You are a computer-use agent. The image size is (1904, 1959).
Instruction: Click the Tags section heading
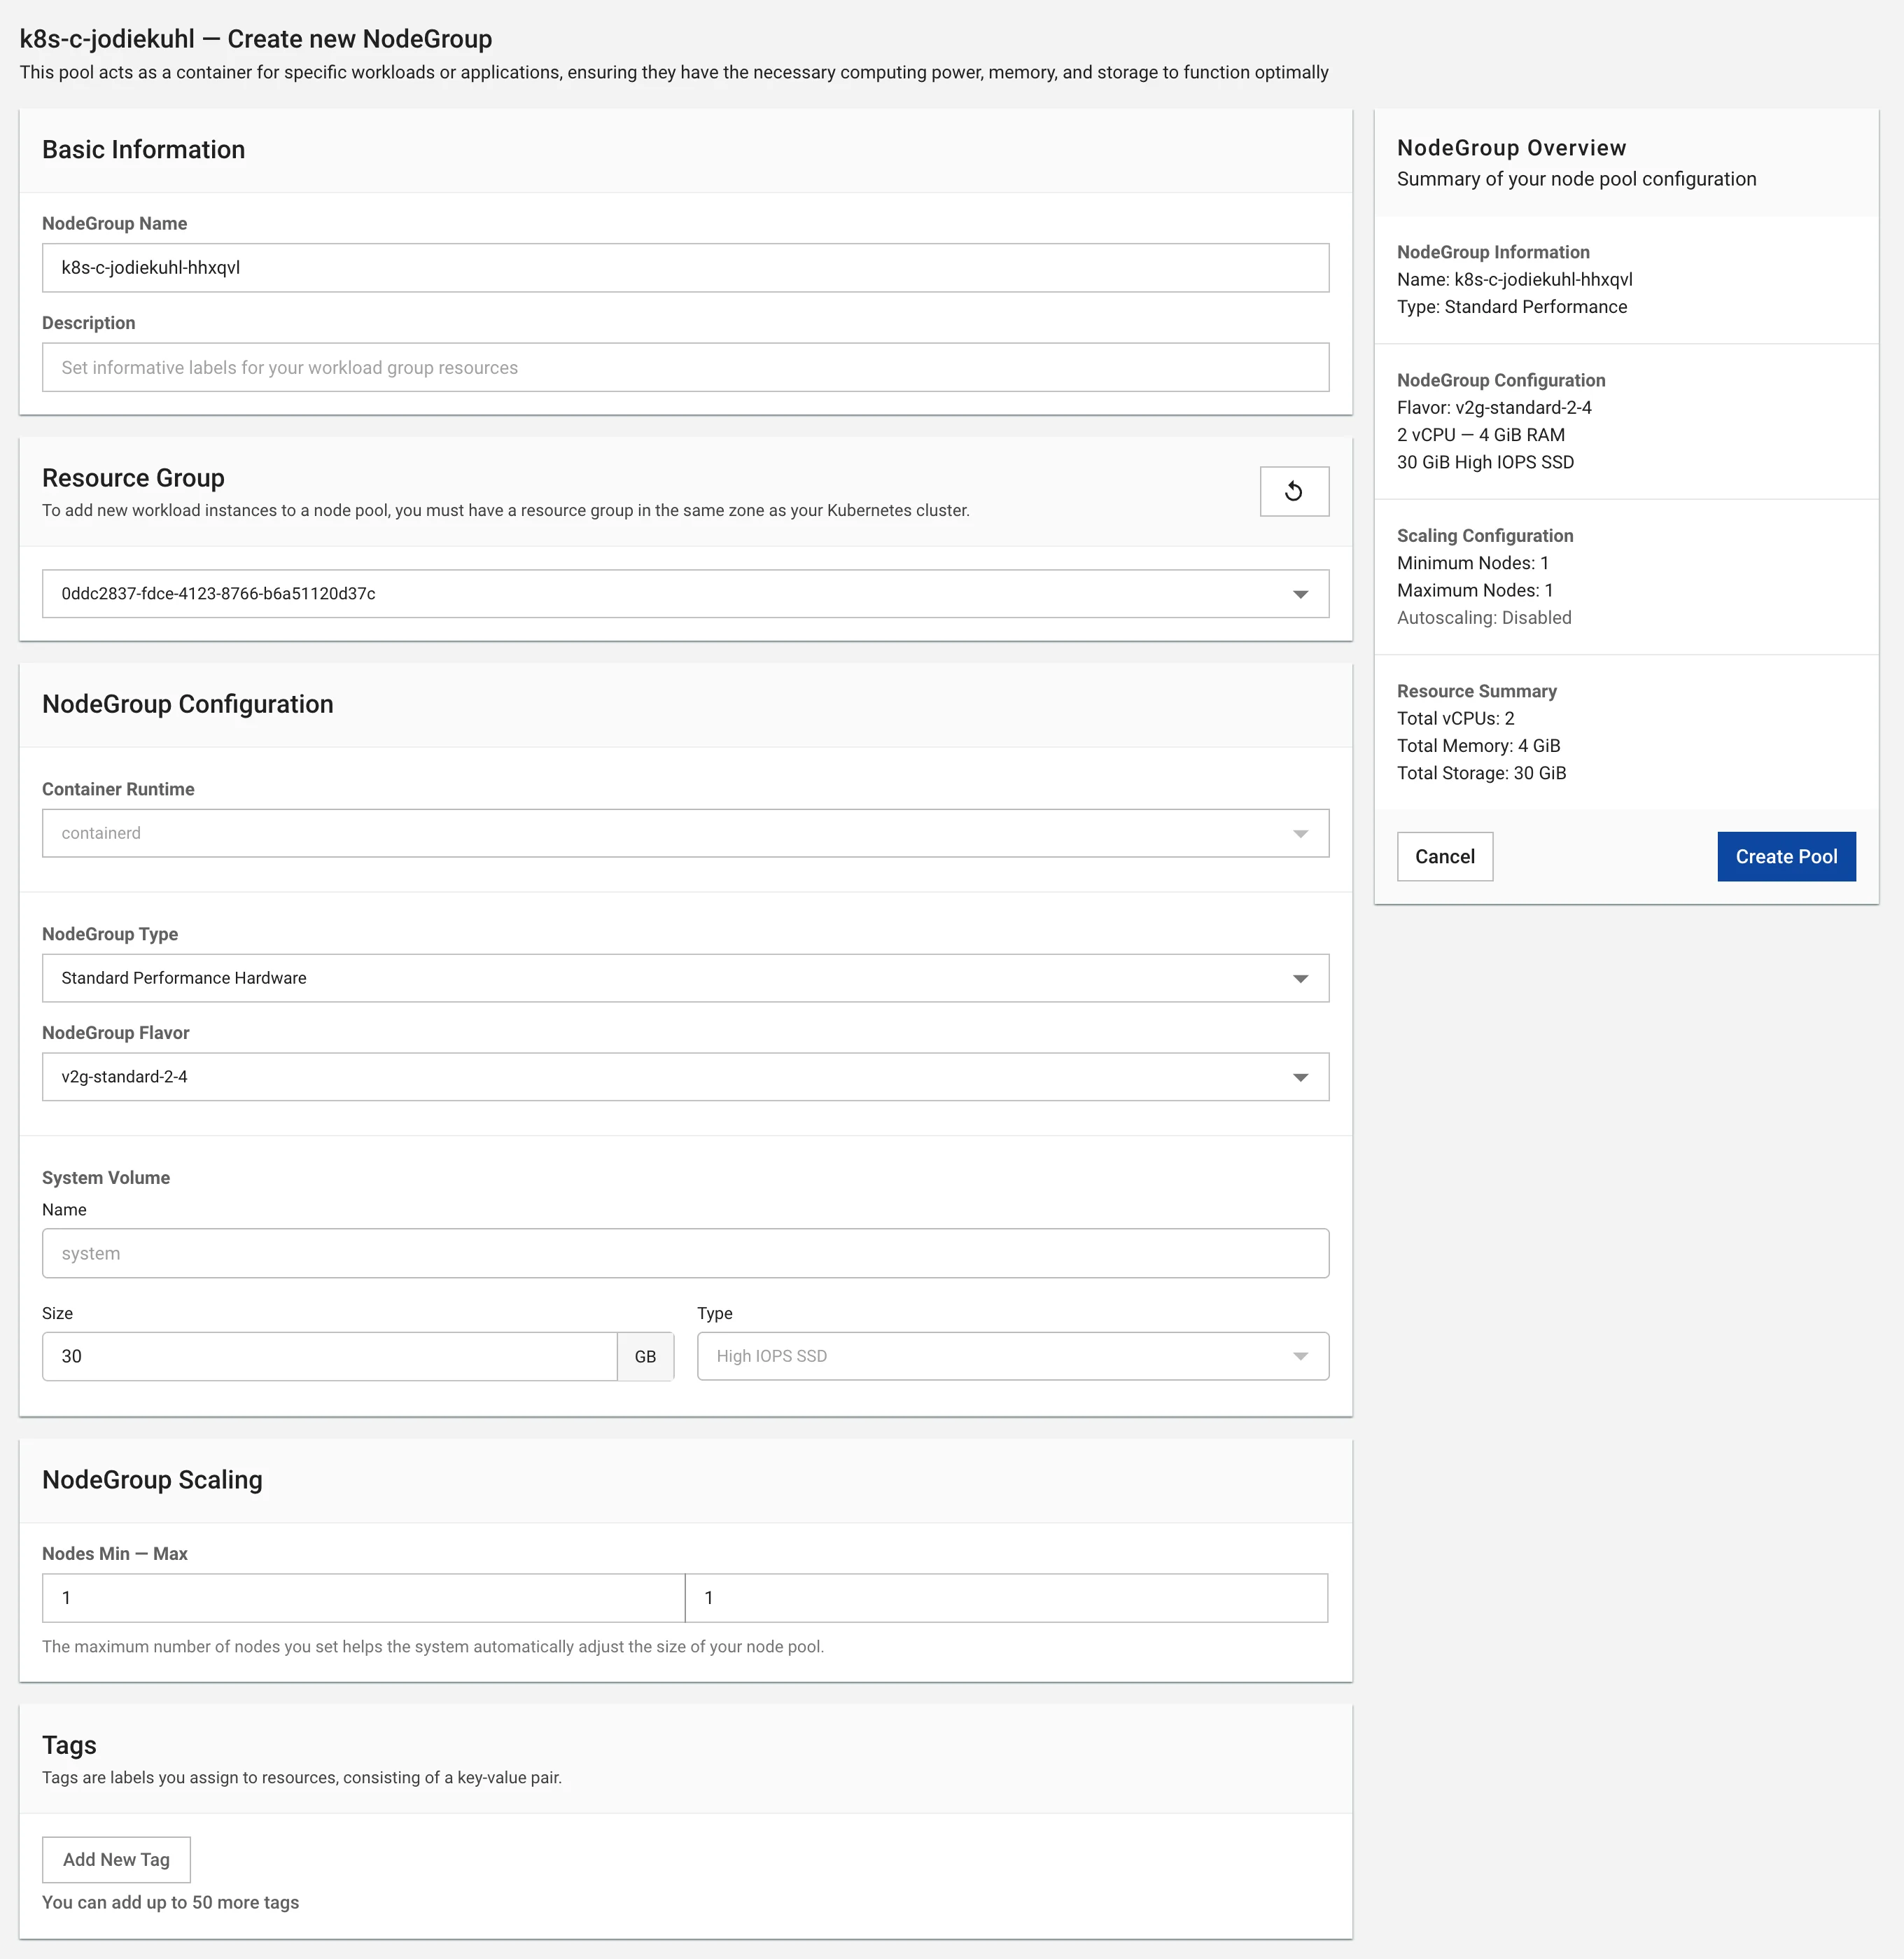(69, 1745)
